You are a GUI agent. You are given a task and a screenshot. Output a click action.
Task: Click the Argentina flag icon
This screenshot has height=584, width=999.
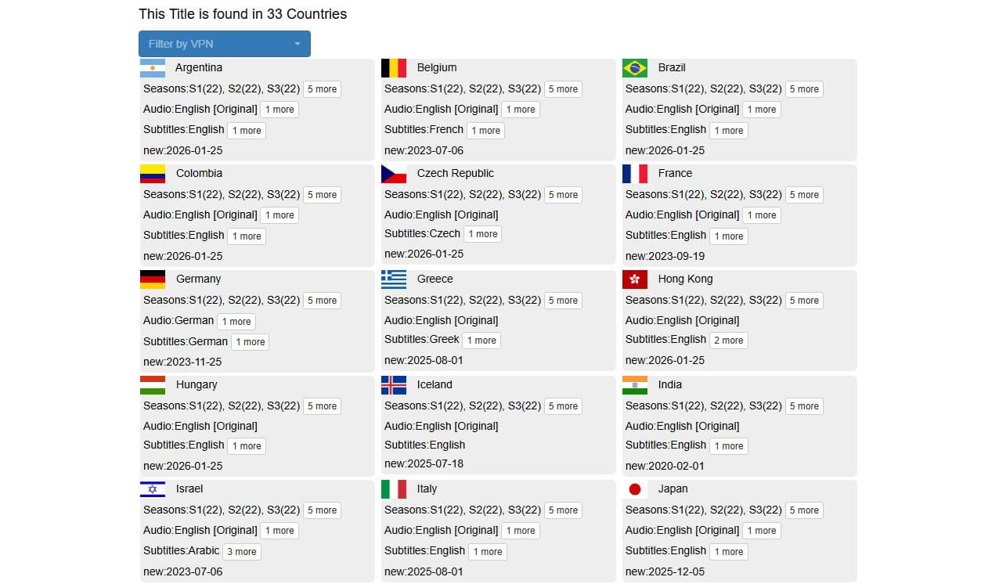click(153, 68)
